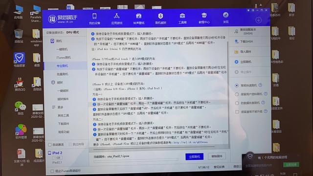Click the iPad 2 device icon in sidebar

coord(49,153)
